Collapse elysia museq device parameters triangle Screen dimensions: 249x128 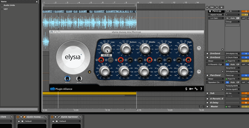[x=21, y=117]
